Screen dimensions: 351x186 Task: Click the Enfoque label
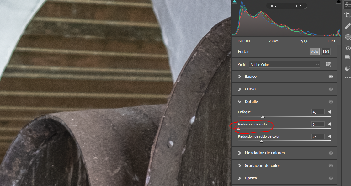click(244, 112)
